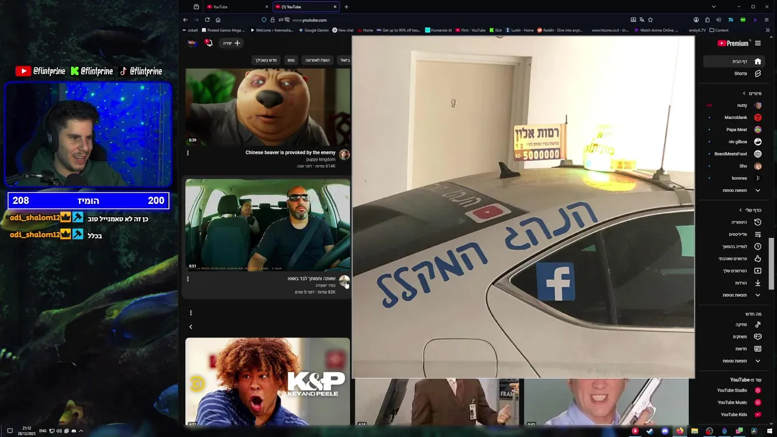Open the History (היסטוריה) sidebar item
The width and height of the screenshot is (777, 437).
[x=733, y=222]
